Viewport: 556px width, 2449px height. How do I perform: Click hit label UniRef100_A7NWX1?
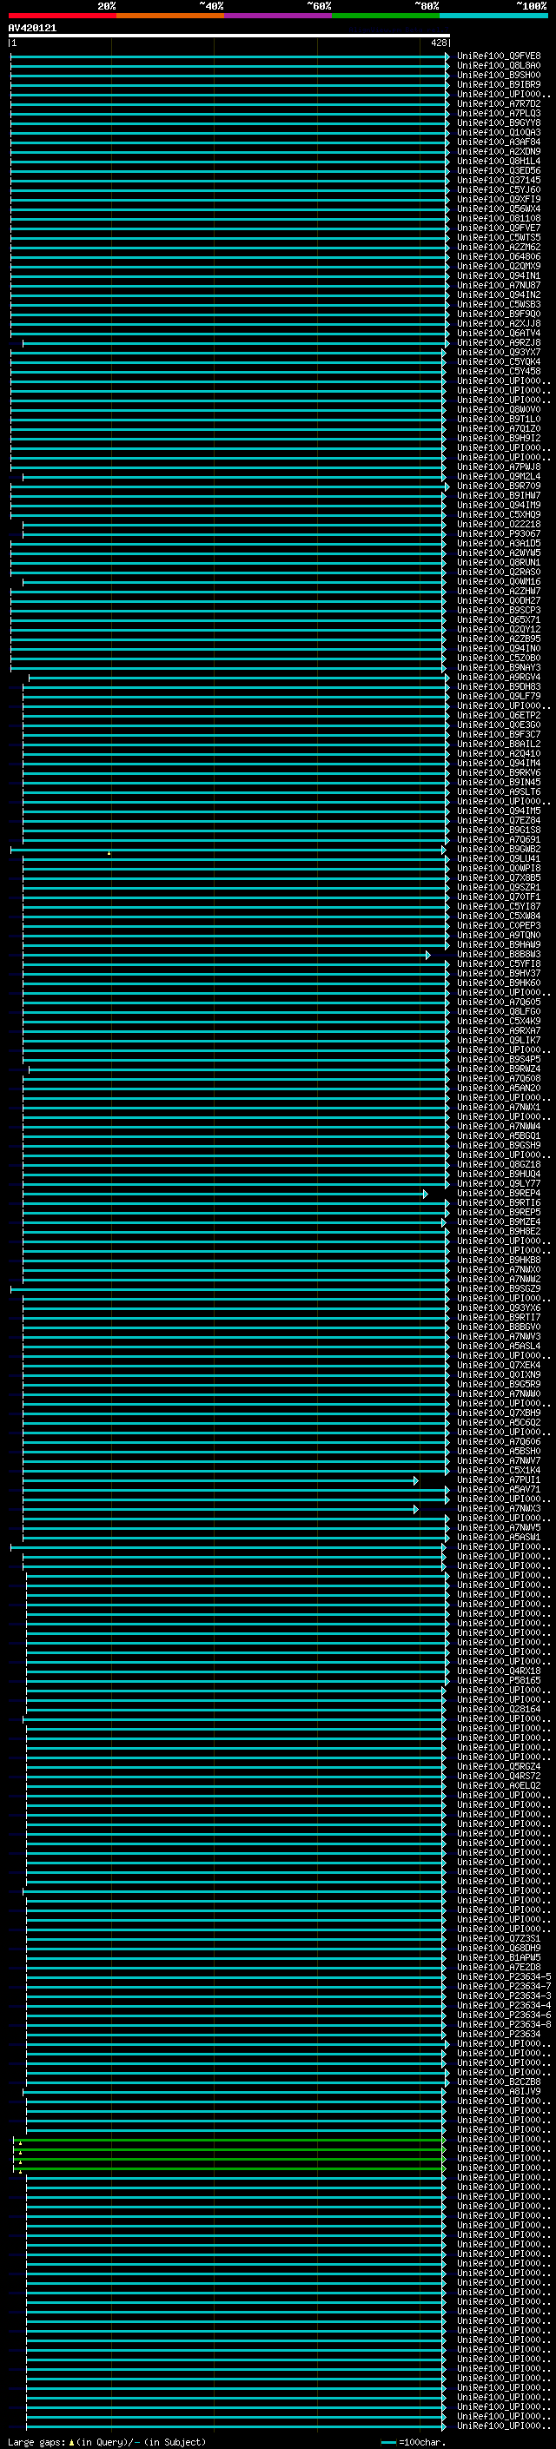tap(499, 1108)
